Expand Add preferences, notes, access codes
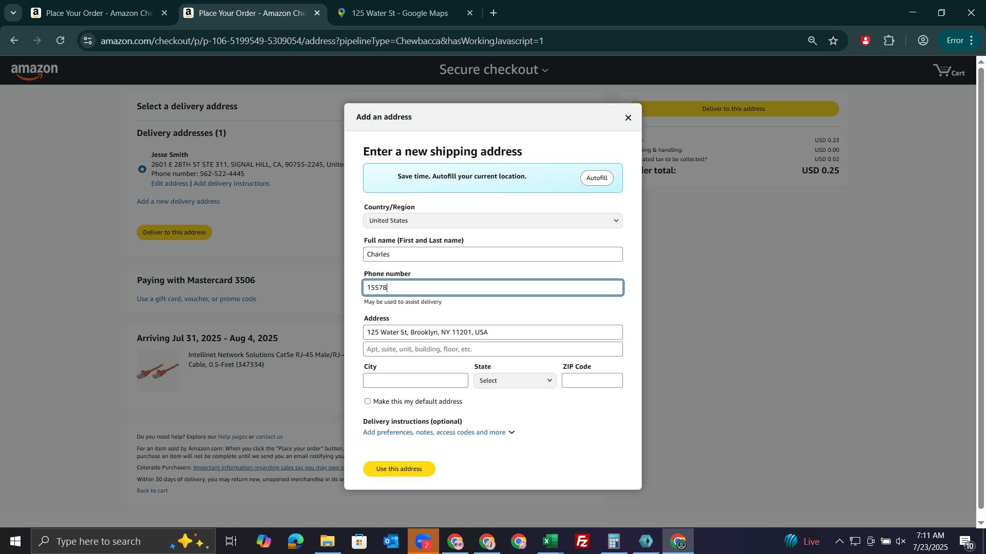986x554 pixels. tap(439, 432)
